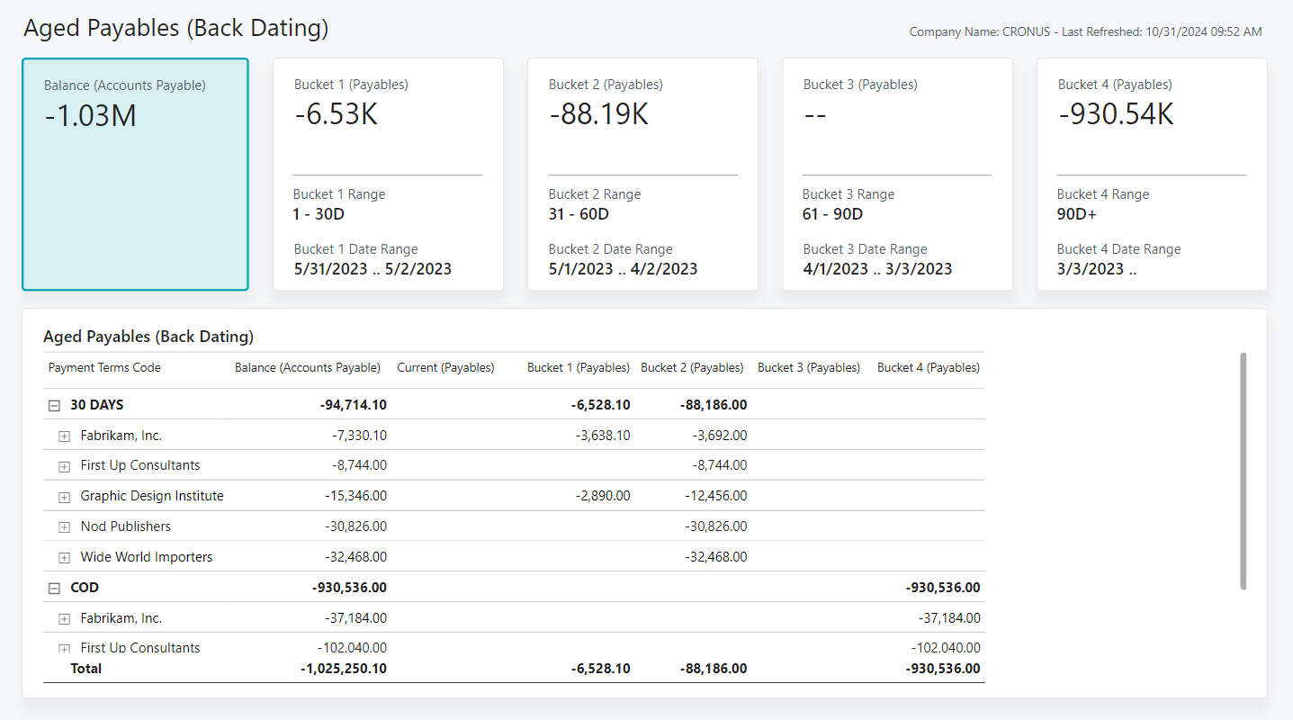Select the Bucket 1 (Payables) card
The image size is (1293, 720).
point(388,174)
